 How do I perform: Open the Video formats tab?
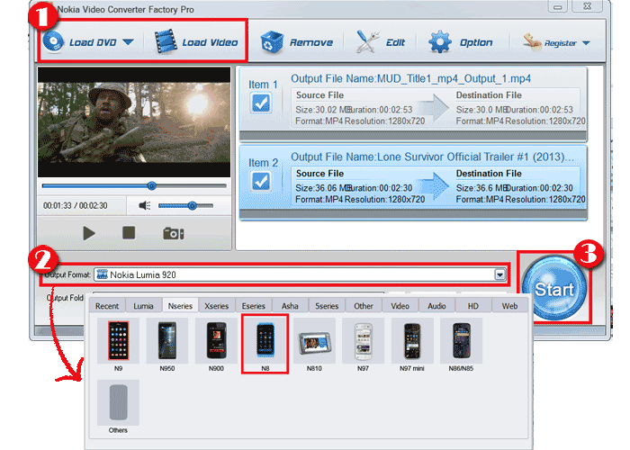[400, 306]
